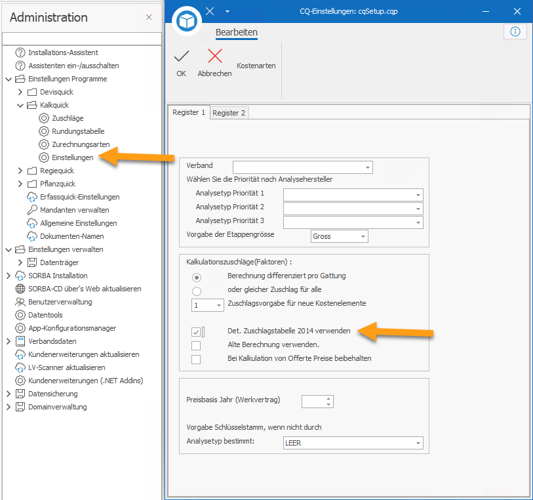This screenshot has height=500, width=533.
Task: Click the Domainverwaltung floppy disk icon
Action: [x=20, y=407]
